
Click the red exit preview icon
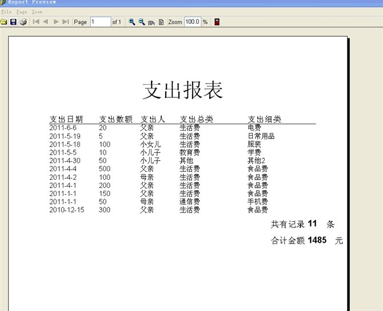[217, 22]
